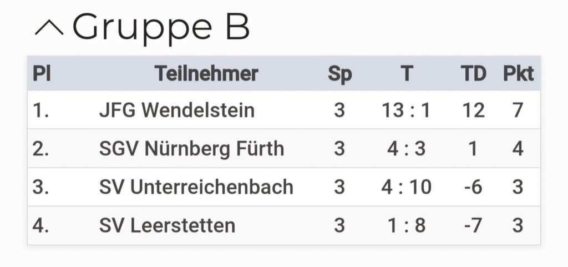The height and width of the screenshot is (267, 568).
Task: Click goal difference 12 for Wendelstein
Action: [473, 110]
